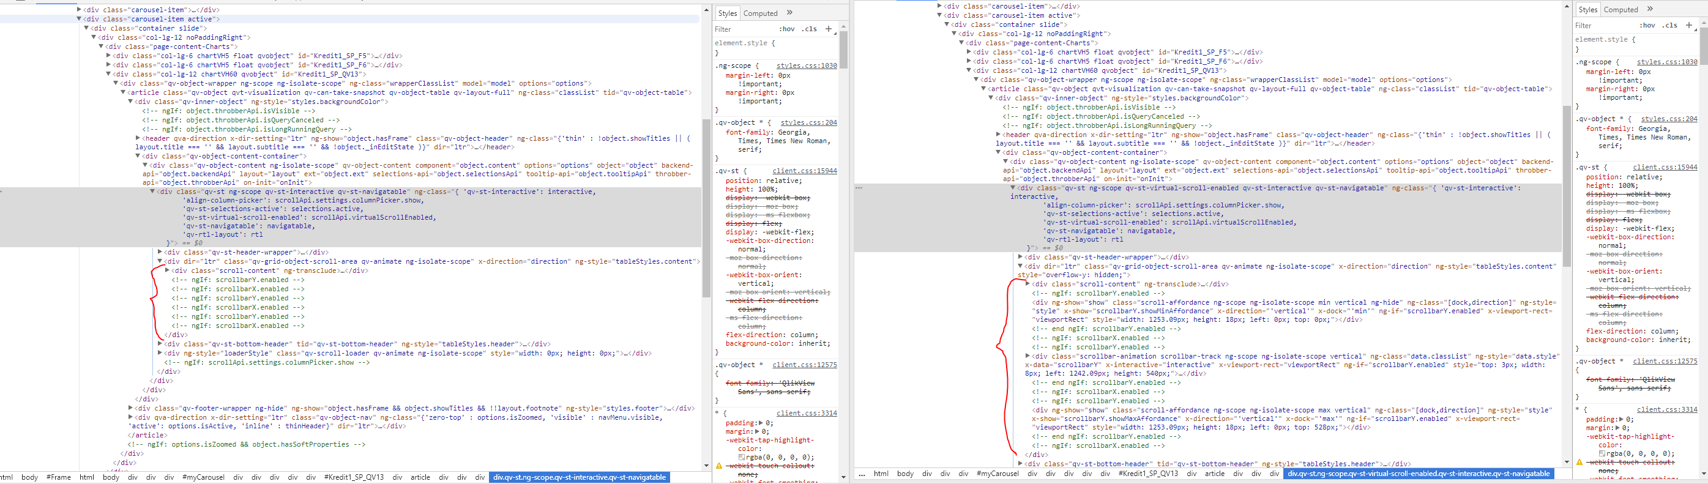The height and width of the screenshot is (484, 1708).
Task: Collapse Kredit1_SP_QV13 div in left DOM tree
Action: [x=109, y=74]
